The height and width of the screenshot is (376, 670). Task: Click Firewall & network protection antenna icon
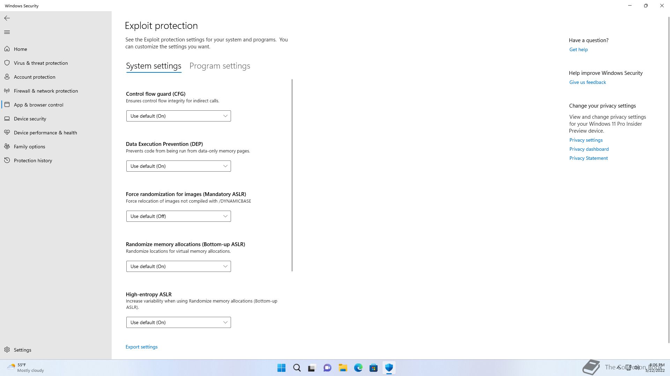tap(7, 91)
